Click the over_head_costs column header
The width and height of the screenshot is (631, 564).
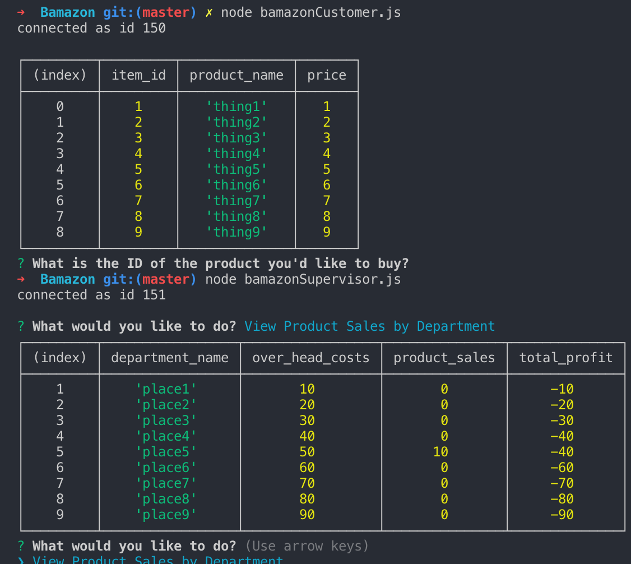coord(310,358)
